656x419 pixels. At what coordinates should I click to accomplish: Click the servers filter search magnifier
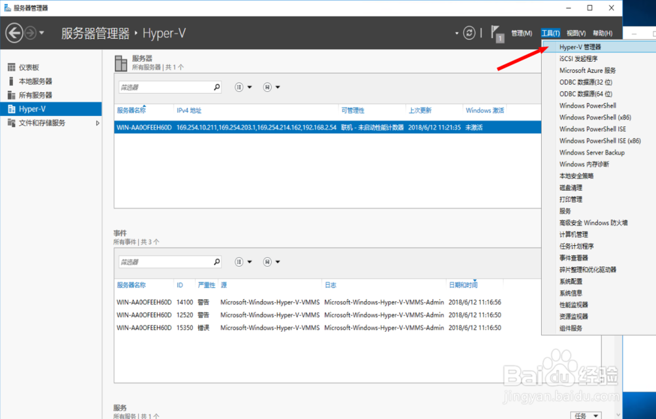click(x=216, y=87)
